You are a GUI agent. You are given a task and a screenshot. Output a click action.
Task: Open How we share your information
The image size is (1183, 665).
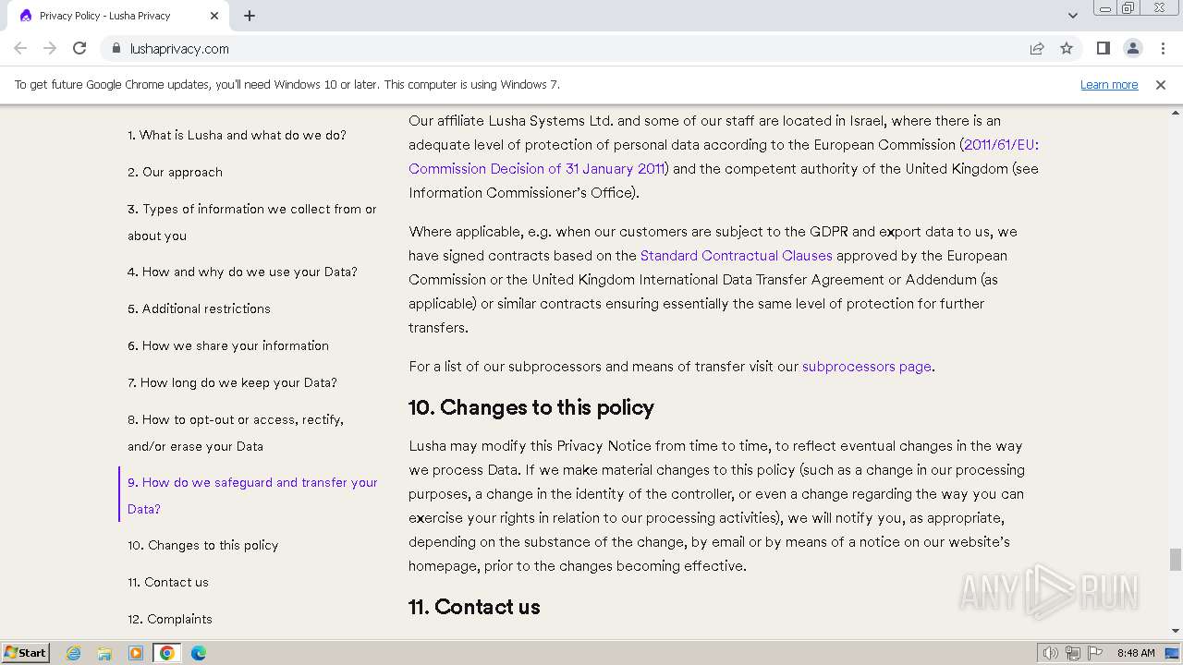pyautogui.click(x=228, y=345)
